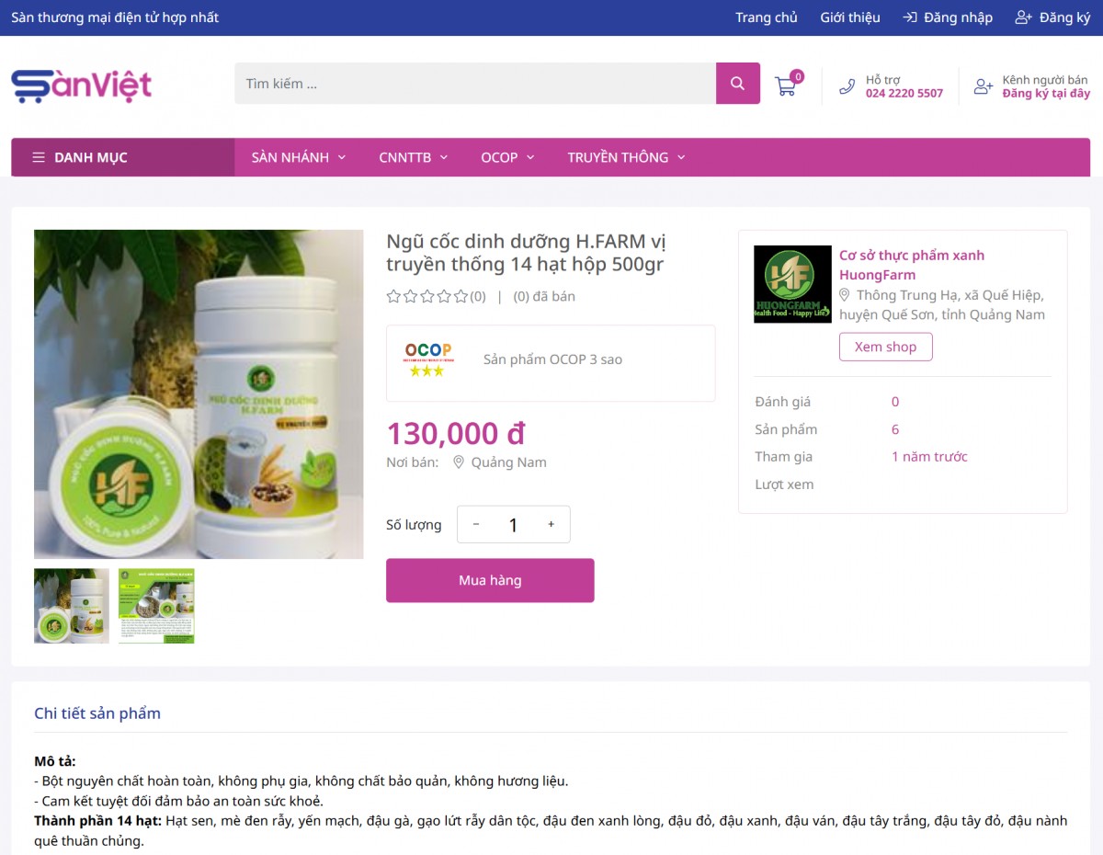This screenshot has width=1103, height=855.
Task: Open the shopping cart icon
Action: [x=786, y=86]
